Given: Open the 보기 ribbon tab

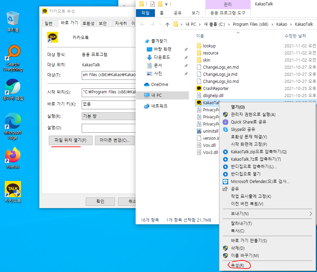Looking at the screenshot, I should point(196,13).
